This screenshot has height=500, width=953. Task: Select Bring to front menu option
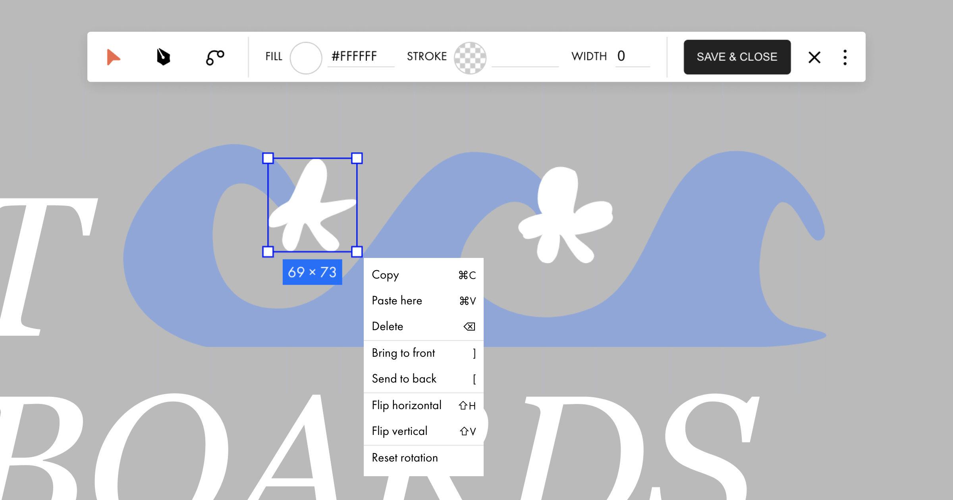click(x=423, y=353)
